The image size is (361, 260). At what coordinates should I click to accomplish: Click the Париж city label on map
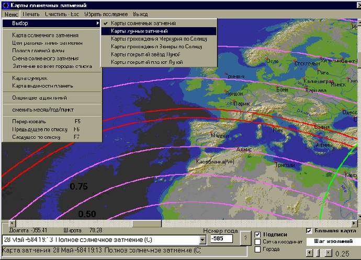coord(242,104)
